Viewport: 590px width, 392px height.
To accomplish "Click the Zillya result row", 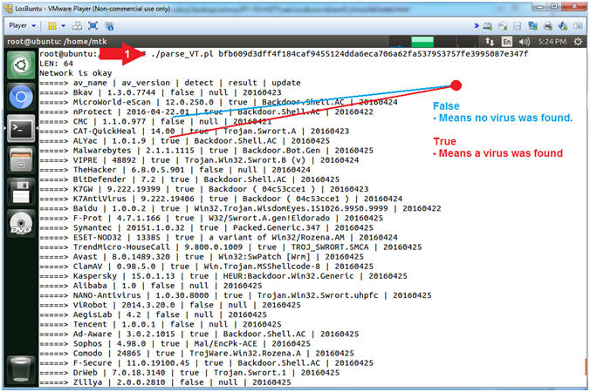I will click(x=165, y=382).
